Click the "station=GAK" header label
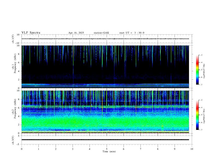 click(x=101, y=33)
